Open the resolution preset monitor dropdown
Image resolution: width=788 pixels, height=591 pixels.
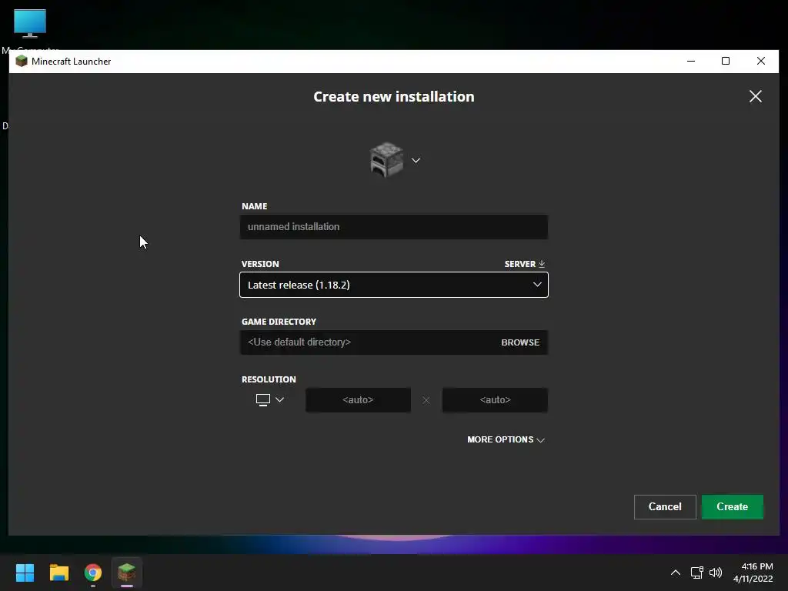pyautogui.click(x=270, y=399)
